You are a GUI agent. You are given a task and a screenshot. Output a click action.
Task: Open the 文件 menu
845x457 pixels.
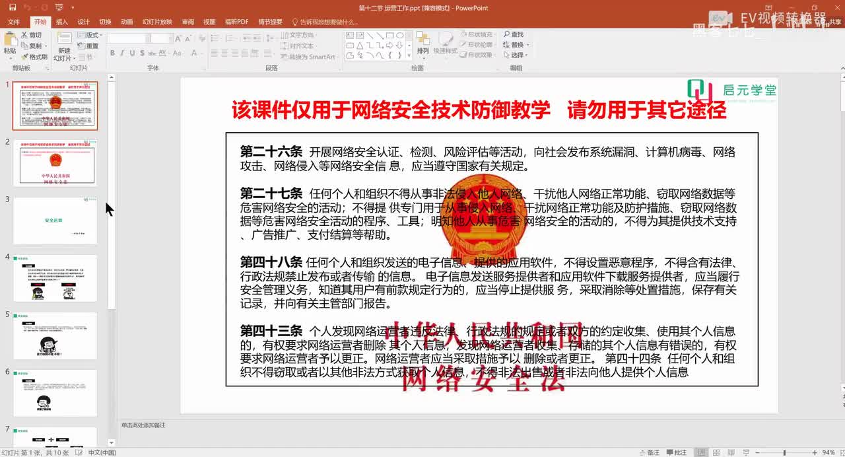(x=14, y=22)
